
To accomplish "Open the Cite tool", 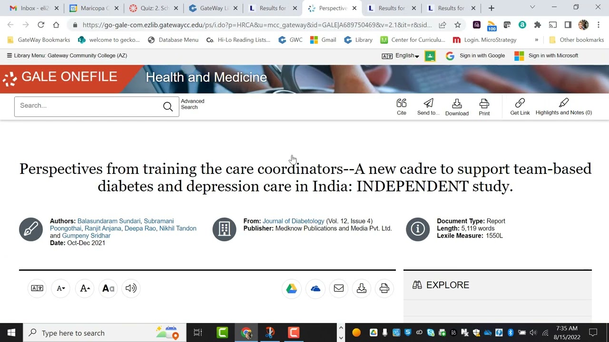I will click(x=402, y=107).
